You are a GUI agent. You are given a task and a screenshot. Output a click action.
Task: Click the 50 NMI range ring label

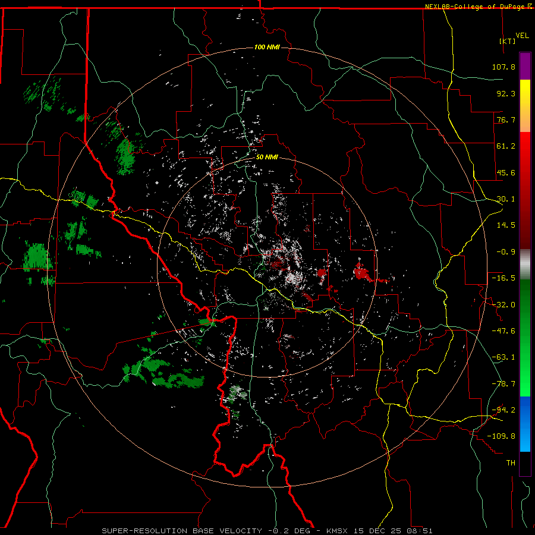click(267, 157)
